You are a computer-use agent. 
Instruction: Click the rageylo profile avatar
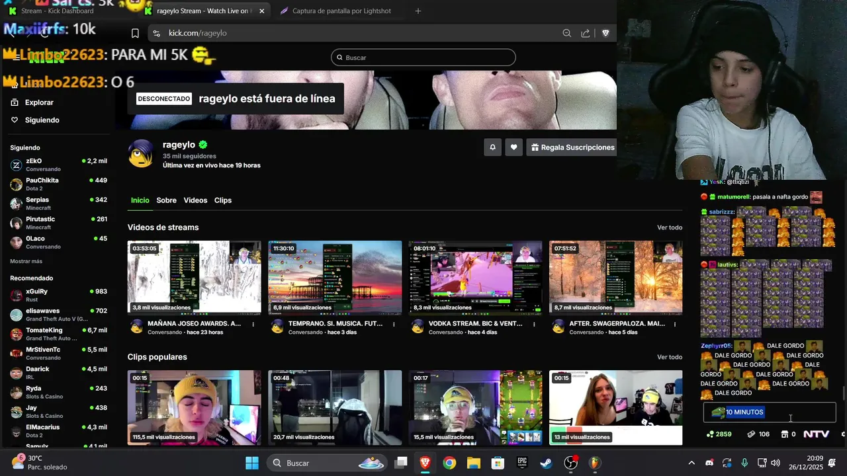coord(141,153)
